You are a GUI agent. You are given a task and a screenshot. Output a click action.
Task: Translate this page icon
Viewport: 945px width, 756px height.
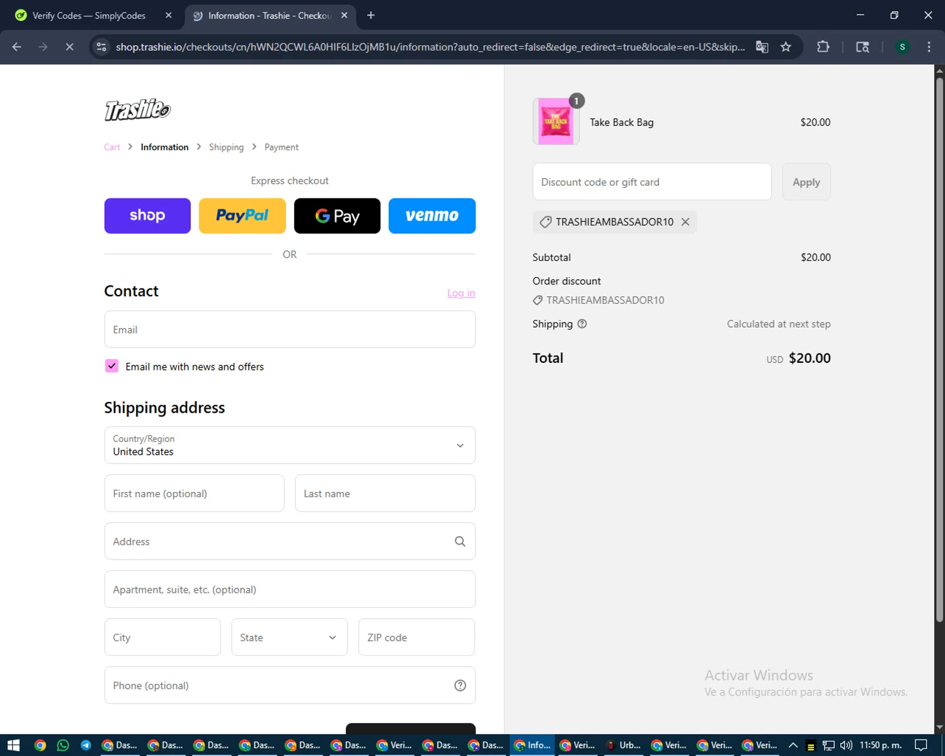pos(762,47)
